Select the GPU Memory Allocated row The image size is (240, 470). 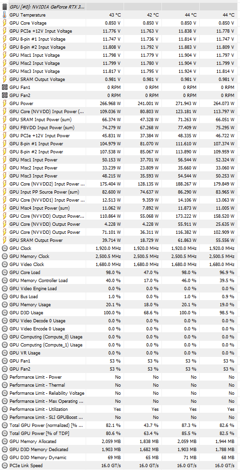click(120, 442)
